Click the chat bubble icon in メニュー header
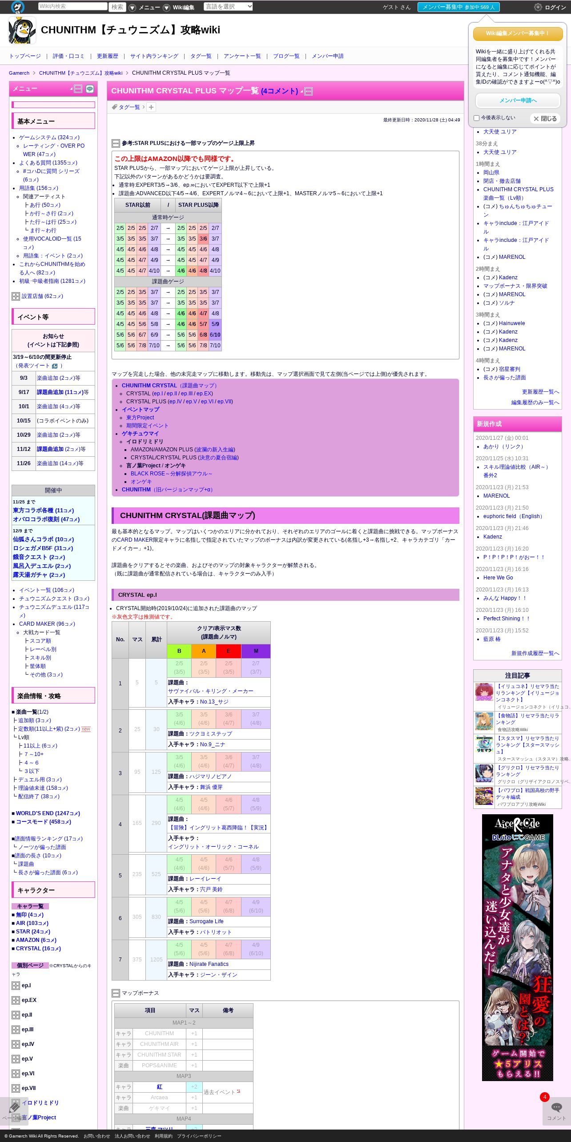 pos(90,88)
